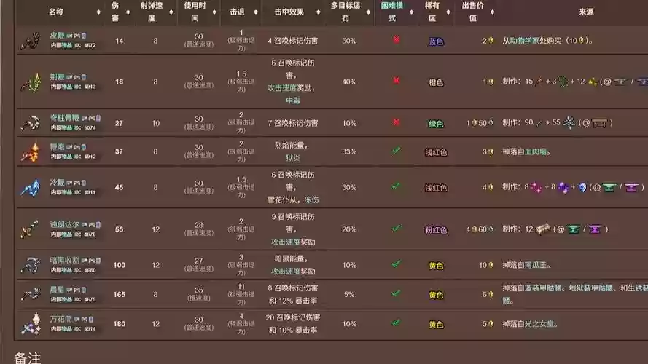Open the 攻击速度奖励 link in 暗黑收割 row

coord(292,271)
